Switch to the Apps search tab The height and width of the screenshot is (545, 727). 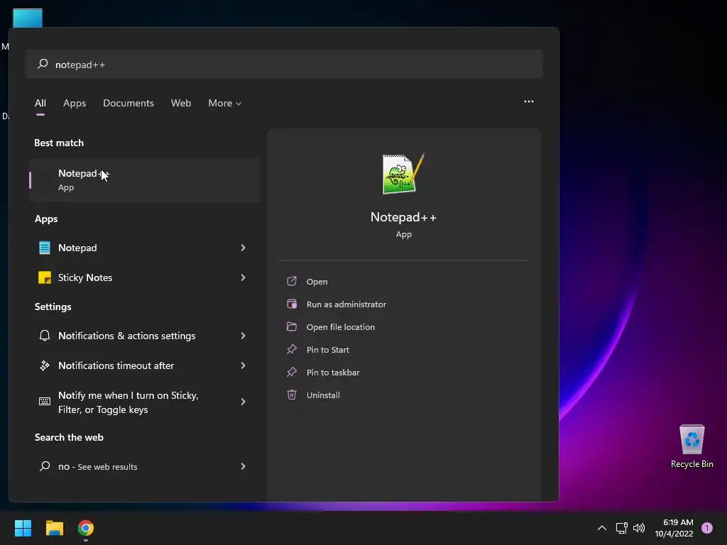point(75,104)
